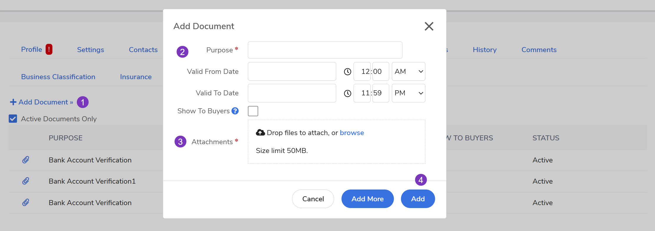Close the Add Document dialog

click(x=429, y=26)
